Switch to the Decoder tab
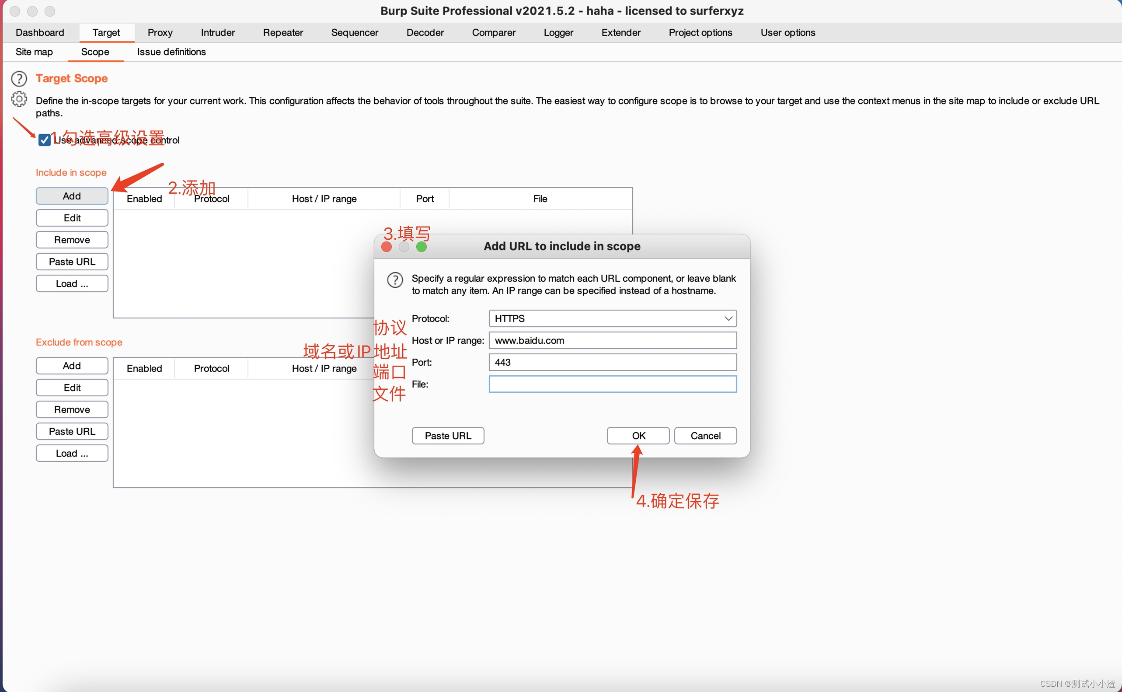Screen dimensions: 1122x692 pos(425,32)
